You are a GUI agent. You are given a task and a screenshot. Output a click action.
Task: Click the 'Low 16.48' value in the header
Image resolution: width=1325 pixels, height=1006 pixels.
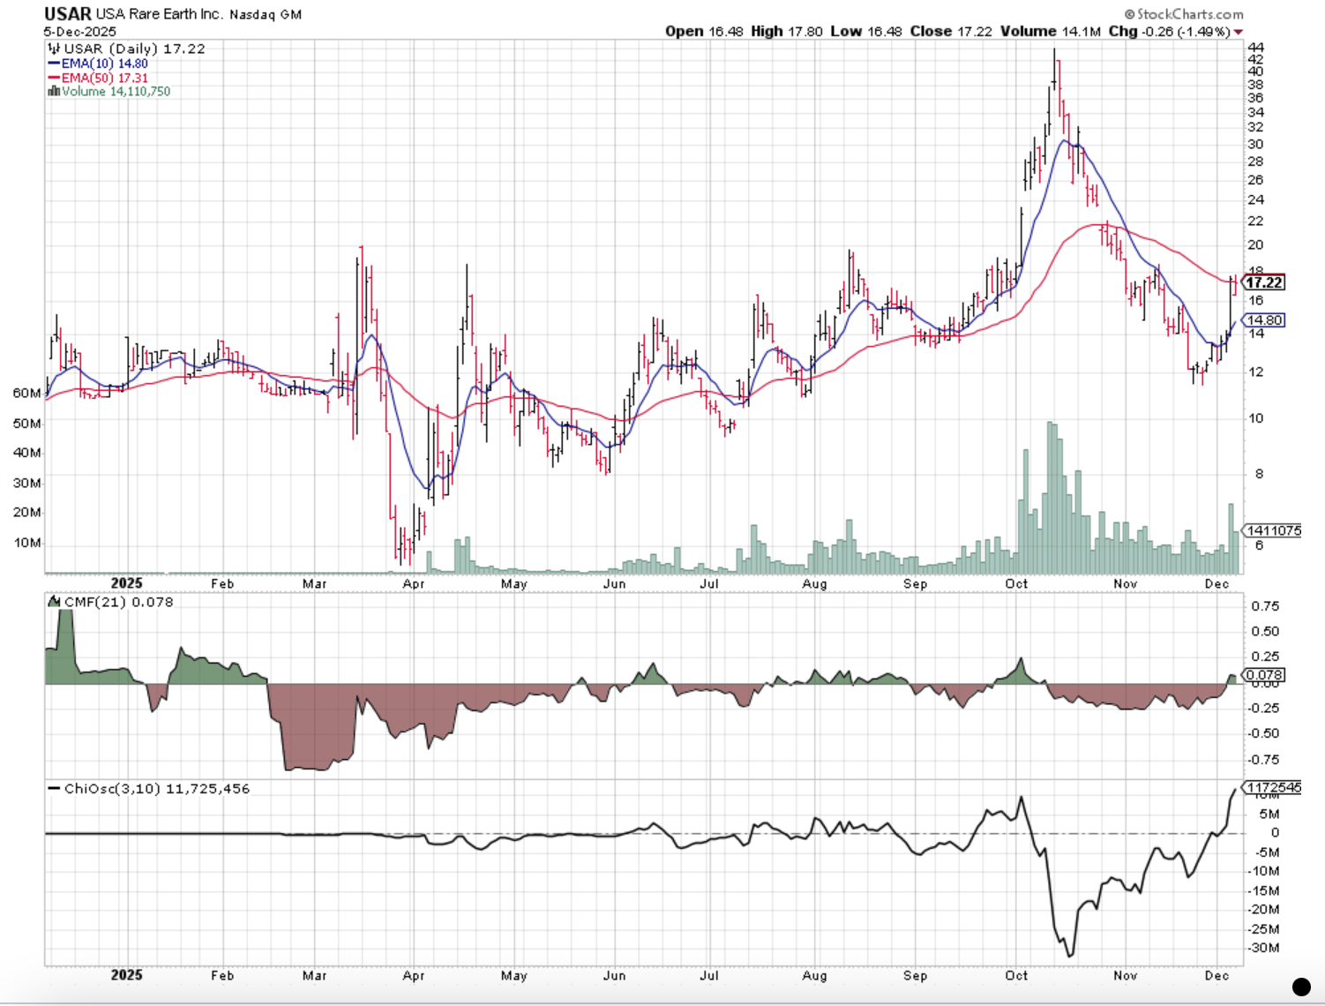coord(865,31)
